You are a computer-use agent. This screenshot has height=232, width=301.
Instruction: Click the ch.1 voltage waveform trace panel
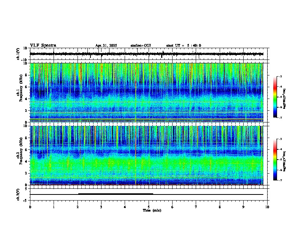coord(149,54)
